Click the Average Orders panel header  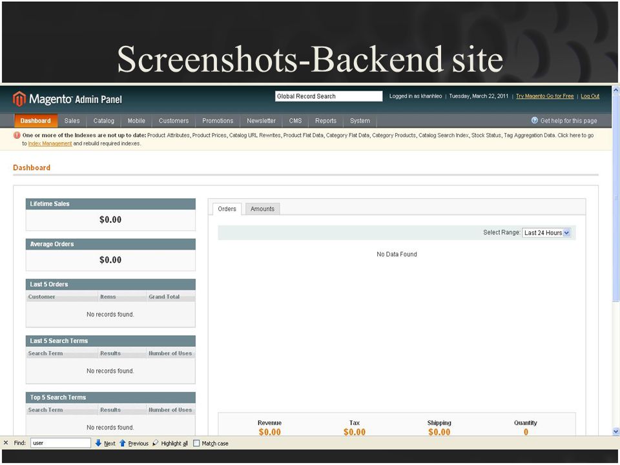coord(110,244)
